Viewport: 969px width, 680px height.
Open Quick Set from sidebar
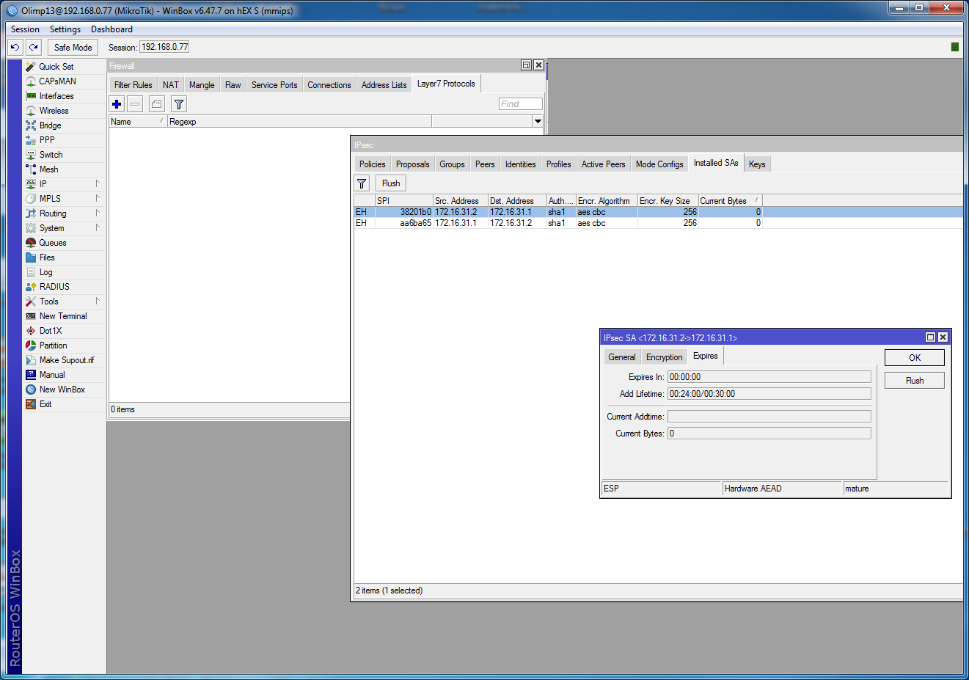pos(56,67)
